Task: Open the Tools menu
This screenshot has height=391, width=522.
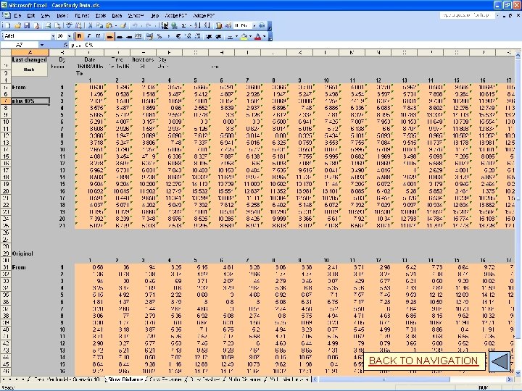Action: tap(101, 15)
